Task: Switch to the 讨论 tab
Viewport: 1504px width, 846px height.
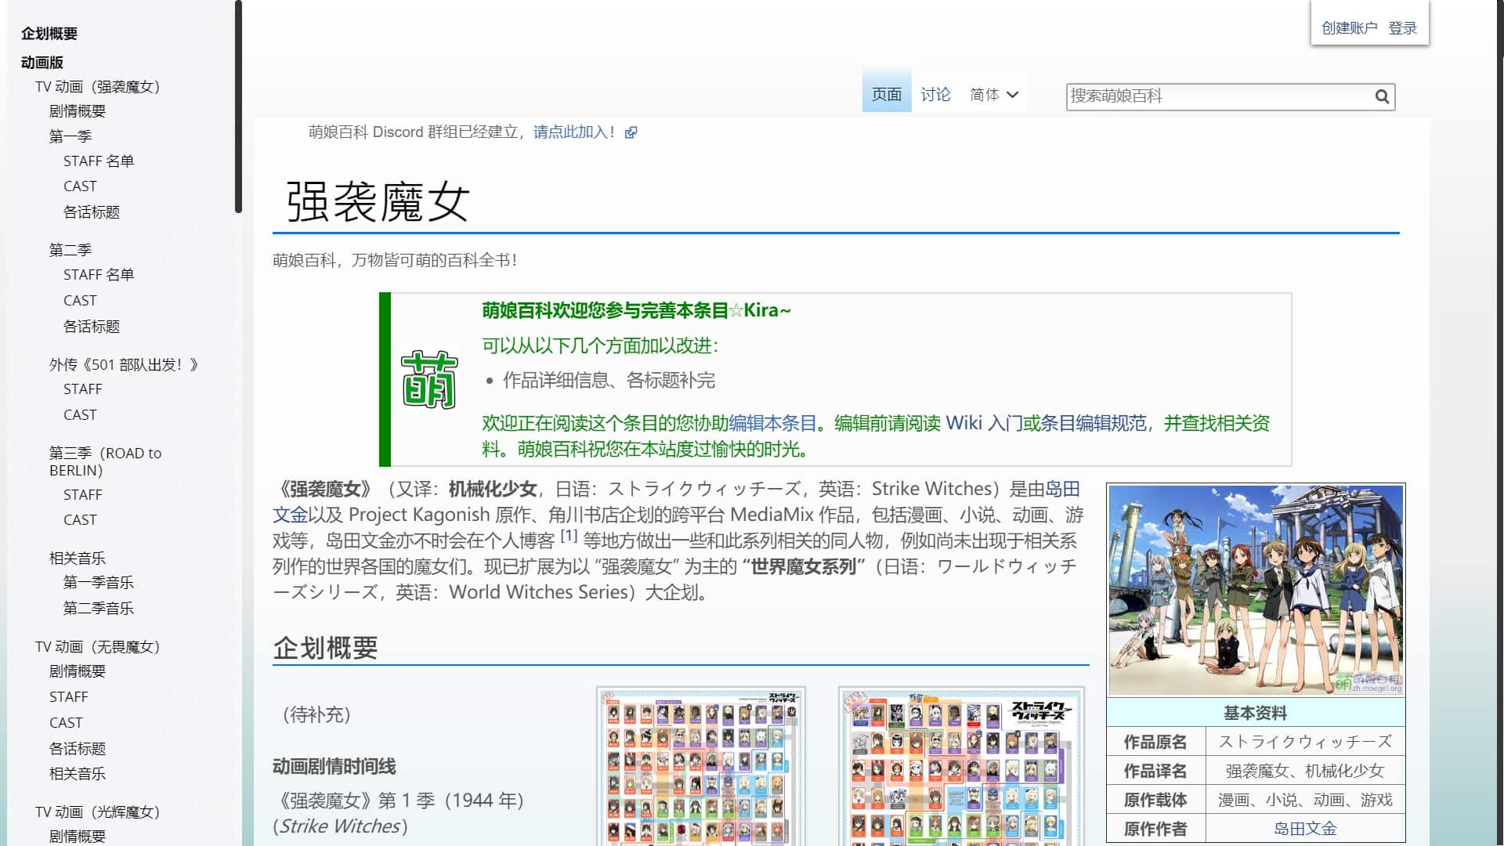Action: pos(935,95)
